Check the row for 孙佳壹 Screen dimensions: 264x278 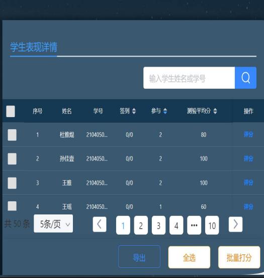12,159
